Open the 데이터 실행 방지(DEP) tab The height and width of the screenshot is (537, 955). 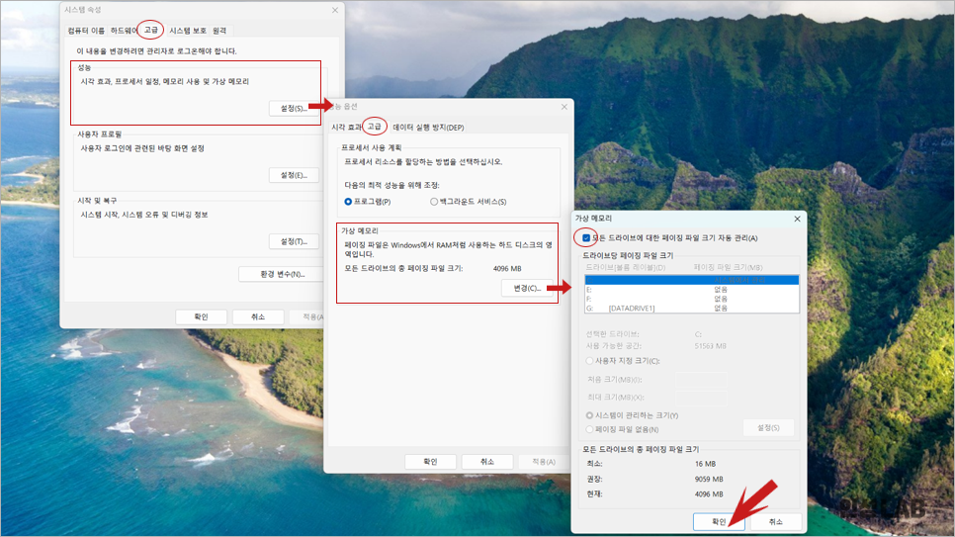pos(428,128)
